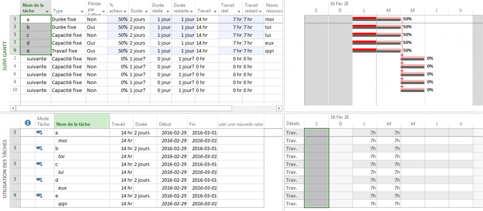Select the Travail fixe cell for task e
The width and height of the screenshot is (483, 211).
[x=68, y=51]
